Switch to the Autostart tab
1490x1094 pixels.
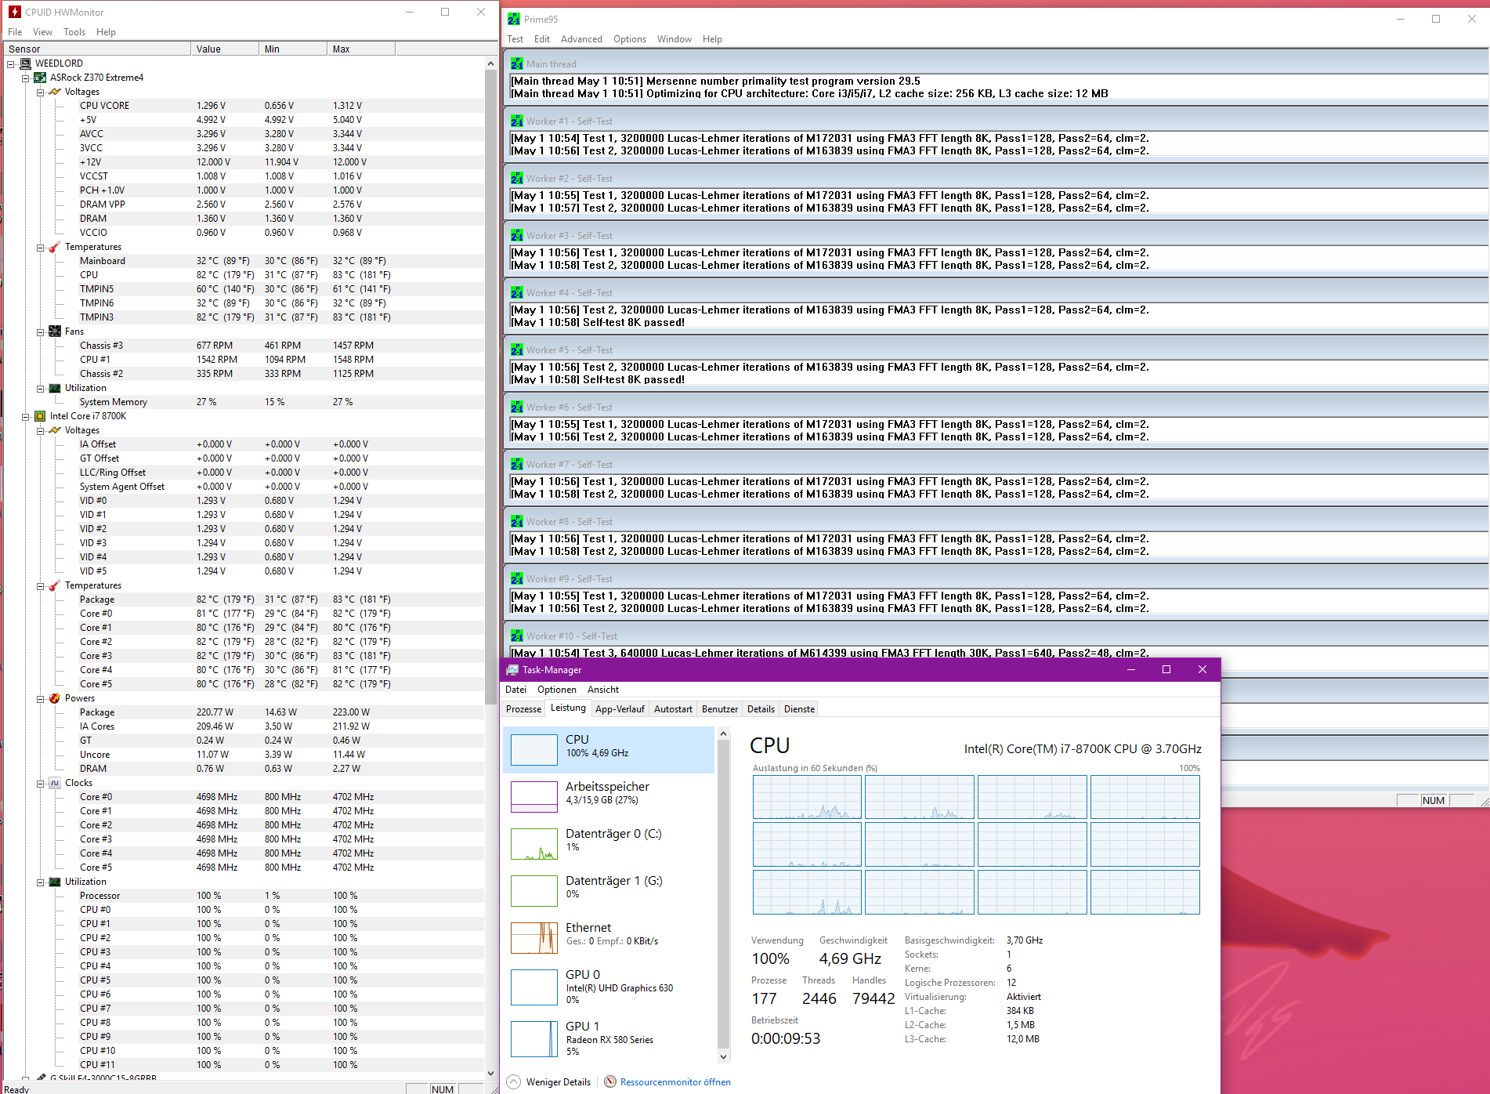(x=673, y=709)
